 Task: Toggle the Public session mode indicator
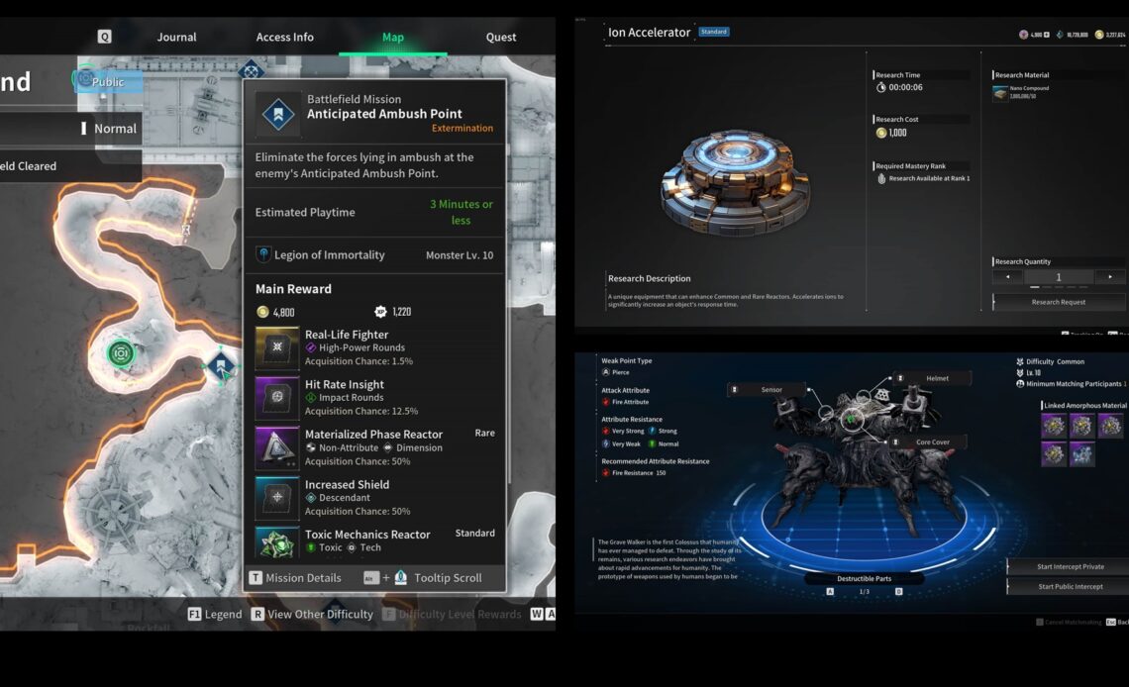click(x=107, y=81)
